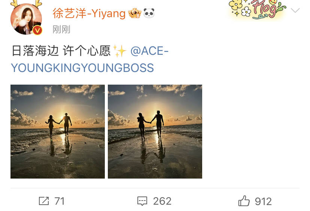Click the sparkles emoji in post text
Screen dimensions: 310x211
[x=119, y=51]
